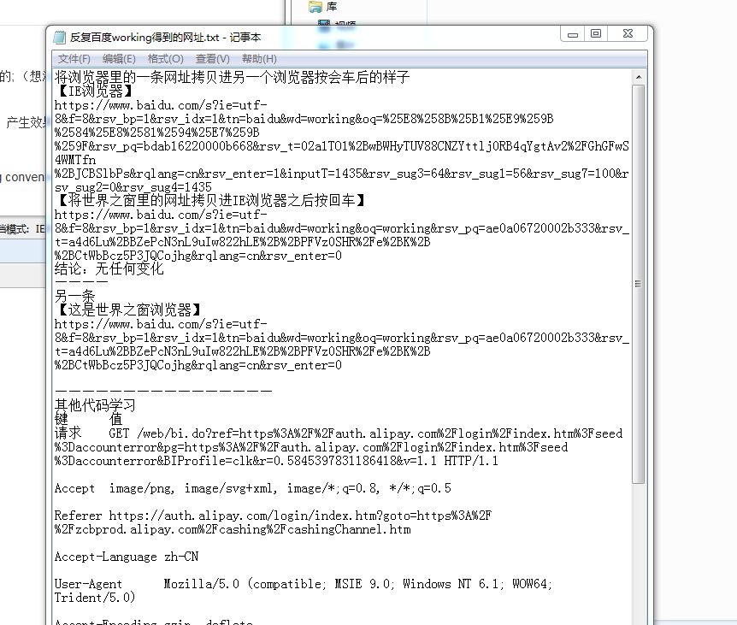Click the vertical scrollbar thumb
This screenshot has height=625, width=737.
tap(639, 284)
